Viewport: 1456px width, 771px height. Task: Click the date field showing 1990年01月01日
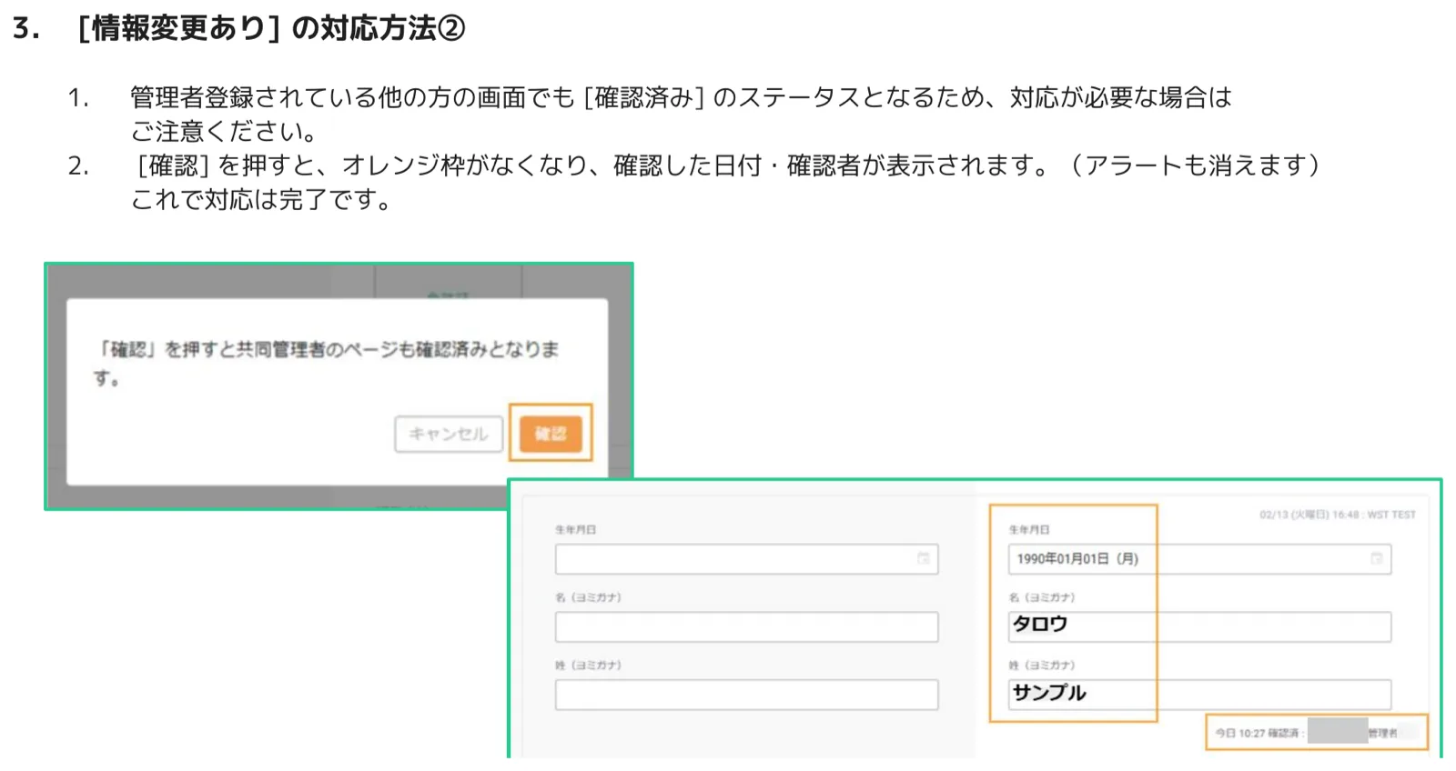pos(1199,559)
